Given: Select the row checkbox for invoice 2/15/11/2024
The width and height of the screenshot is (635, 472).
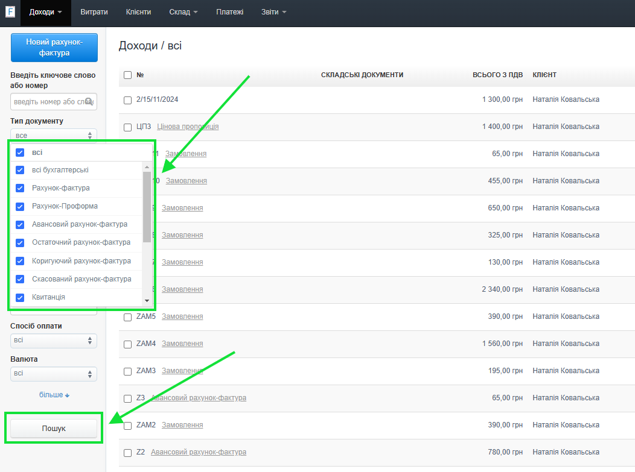Looking at the screenshot, I should coord(127,100).
